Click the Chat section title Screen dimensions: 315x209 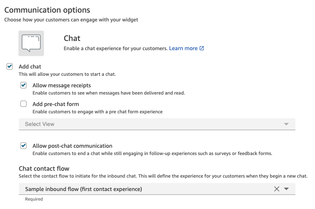(x=72, y=38)
